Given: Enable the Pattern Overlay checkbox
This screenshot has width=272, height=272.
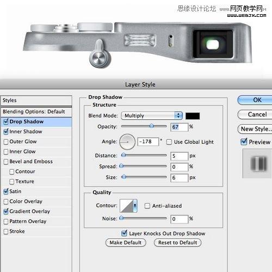Looking at the screenshot, I should tap(6, 221).
